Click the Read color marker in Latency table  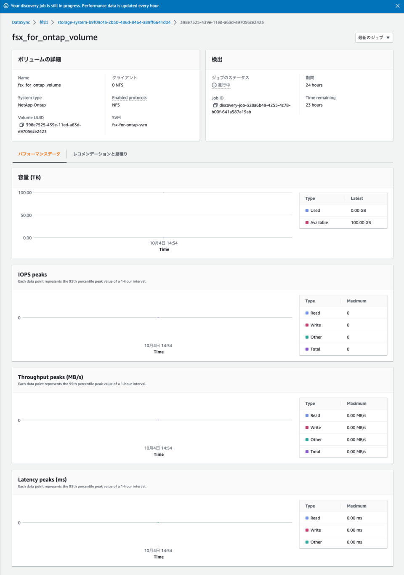[306, 518]
